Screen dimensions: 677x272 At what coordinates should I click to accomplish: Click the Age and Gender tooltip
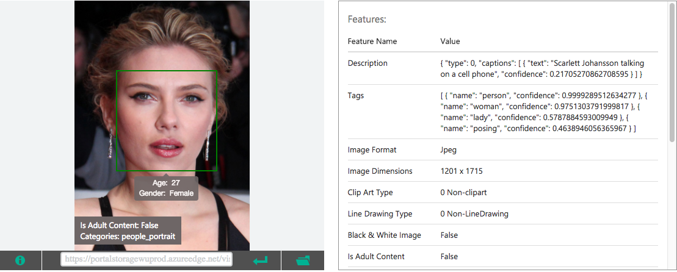[166, 188]
